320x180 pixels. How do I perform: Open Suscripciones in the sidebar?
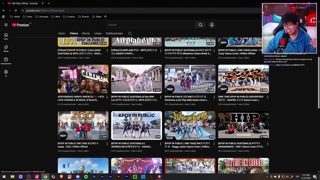point(6,61)
